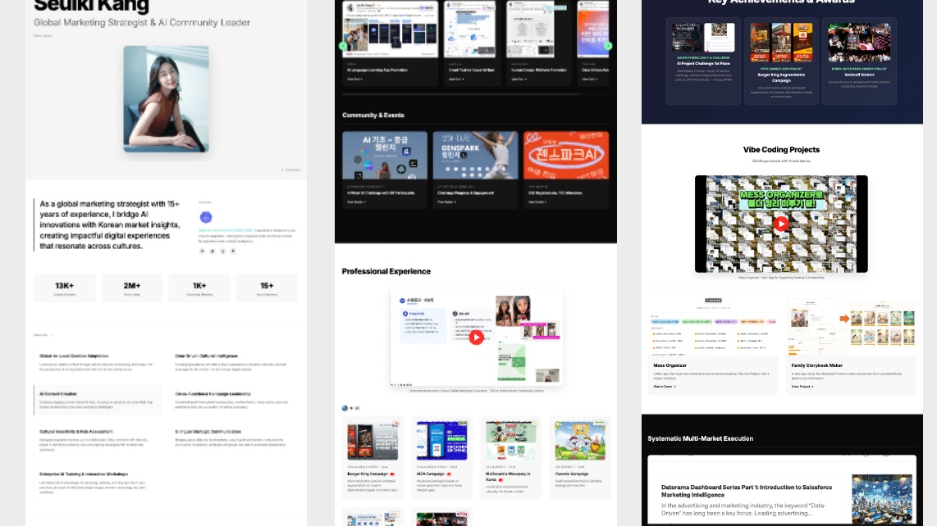Open Seulki Kang's profile photo
This screenshot has width=937, height=526.
166,99
